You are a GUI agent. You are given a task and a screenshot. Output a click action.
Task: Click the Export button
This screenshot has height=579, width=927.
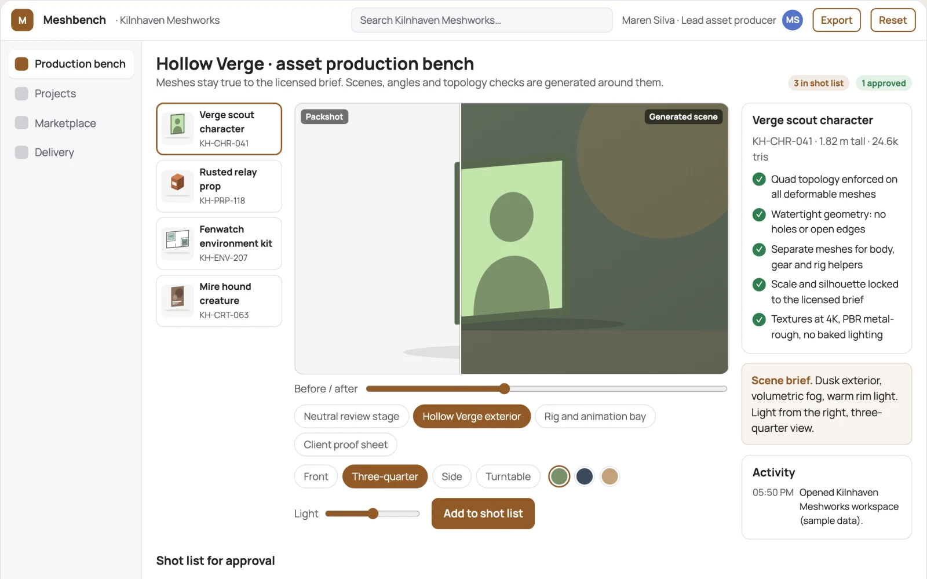coord(837,20)
